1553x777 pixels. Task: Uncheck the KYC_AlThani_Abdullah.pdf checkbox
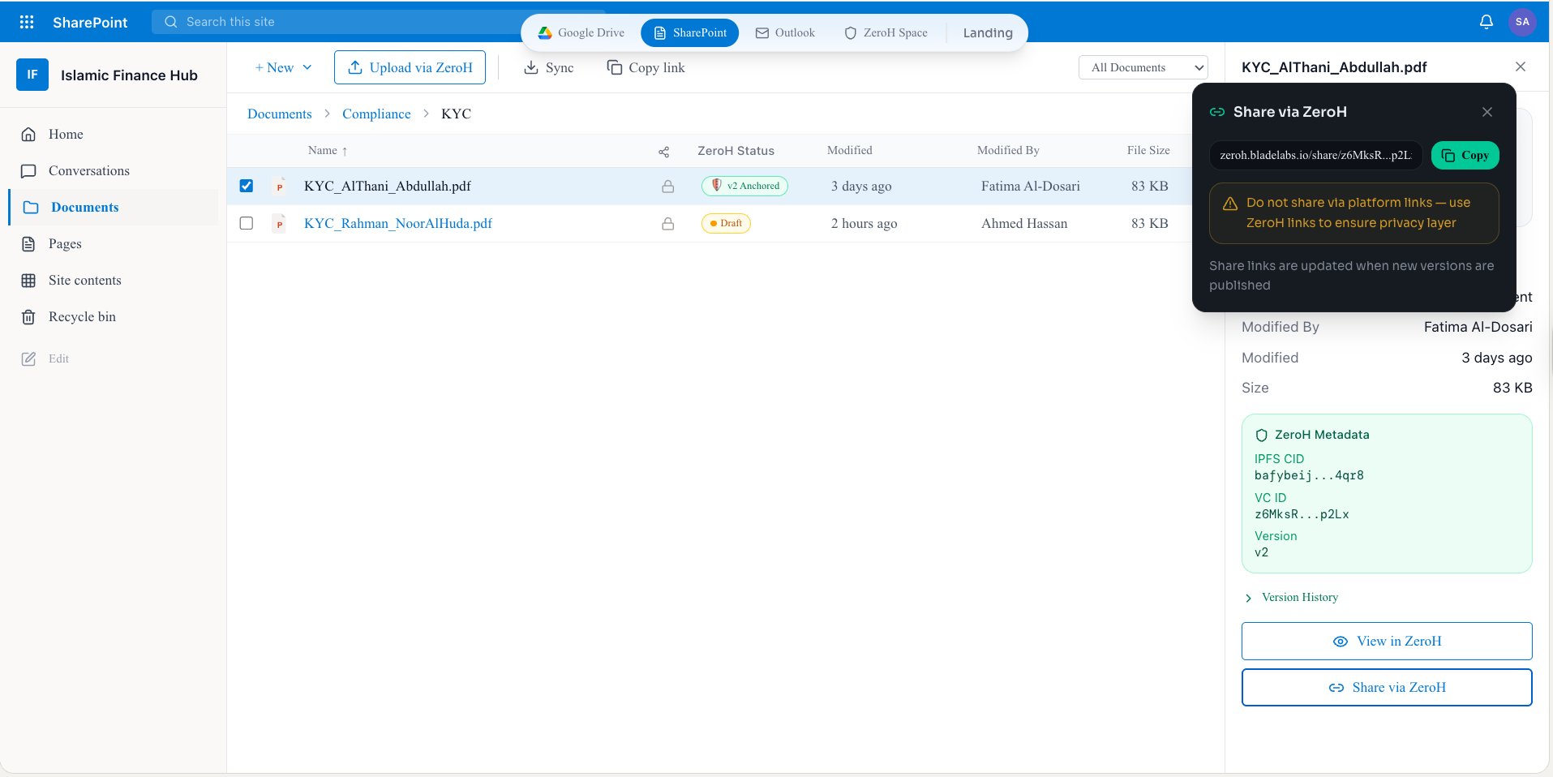click(247, 186)
